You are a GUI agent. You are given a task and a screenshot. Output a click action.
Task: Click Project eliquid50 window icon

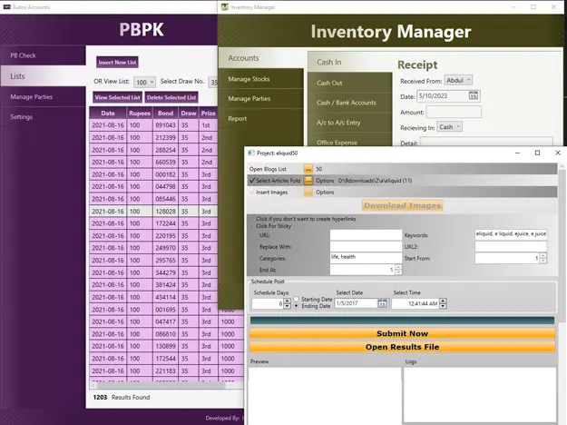(x=251, y=153)
